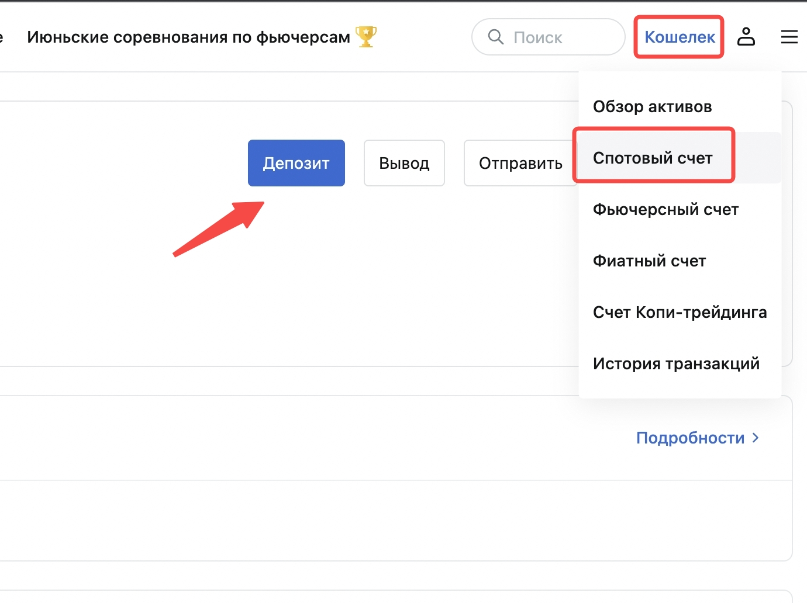Click the chevron next to Подробности

click(x=756, y=438)
